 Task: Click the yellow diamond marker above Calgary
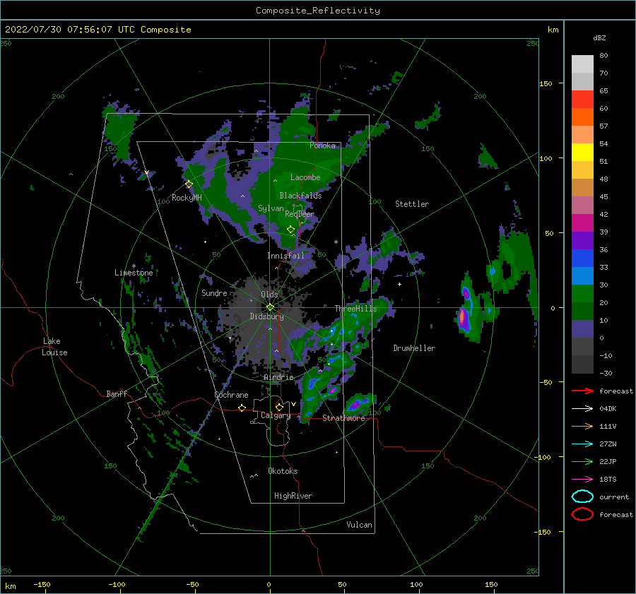coord(279,407)
